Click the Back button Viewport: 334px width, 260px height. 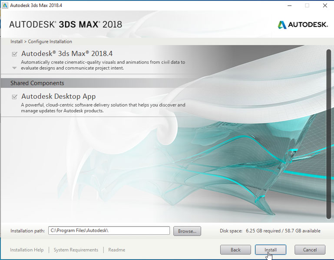235,250
